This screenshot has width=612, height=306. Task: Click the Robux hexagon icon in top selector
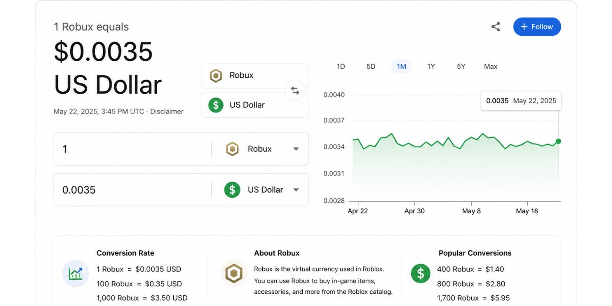(216, 75)
